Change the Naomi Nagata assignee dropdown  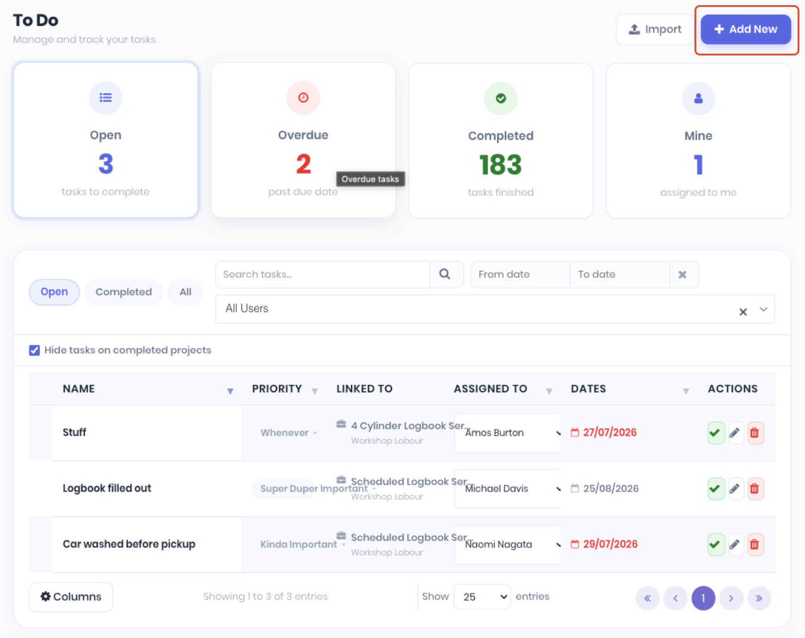pos(508,544)
